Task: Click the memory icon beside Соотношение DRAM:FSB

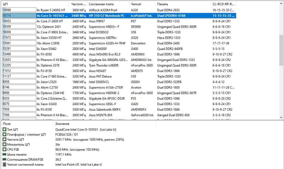Action: coord(4,159)
